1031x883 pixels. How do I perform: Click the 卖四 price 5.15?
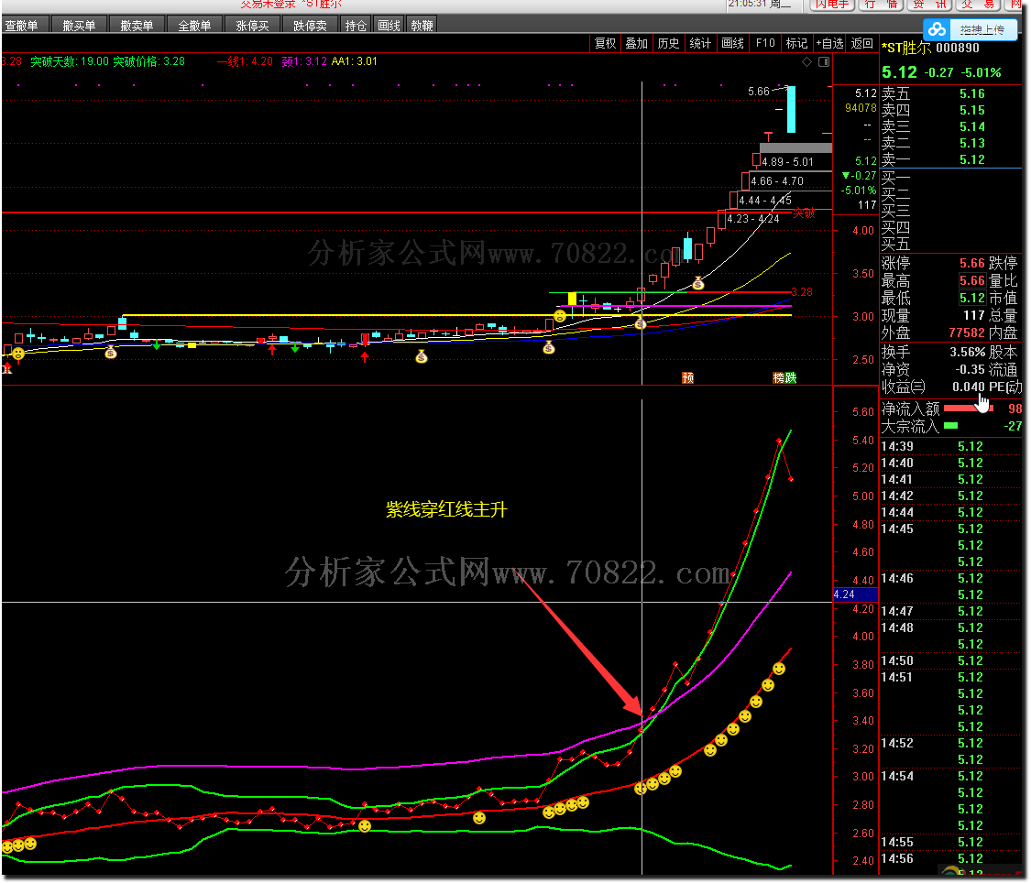point(971,110)
